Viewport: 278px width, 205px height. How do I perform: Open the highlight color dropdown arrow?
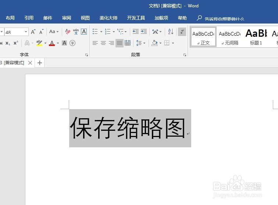[45, 43]
